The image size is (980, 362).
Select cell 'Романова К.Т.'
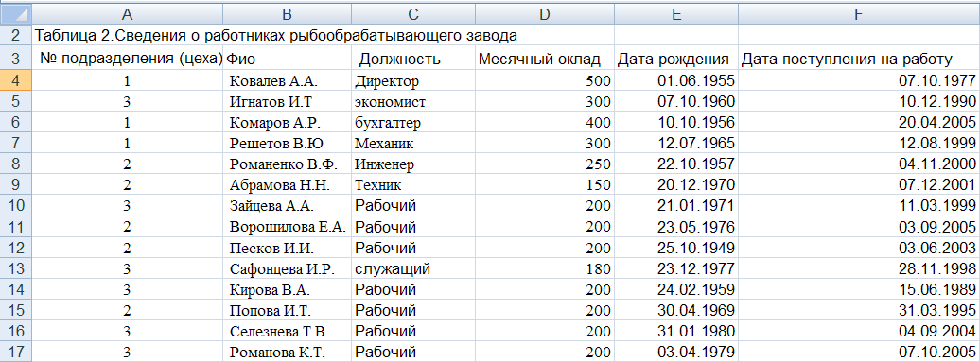point(287,352)
